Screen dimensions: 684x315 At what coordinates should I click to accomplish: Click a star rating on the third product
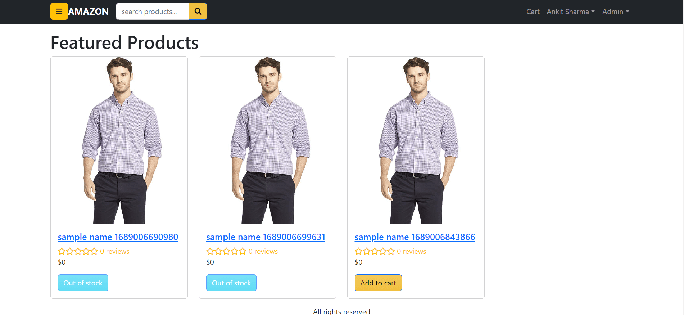[x=375, y=251]
